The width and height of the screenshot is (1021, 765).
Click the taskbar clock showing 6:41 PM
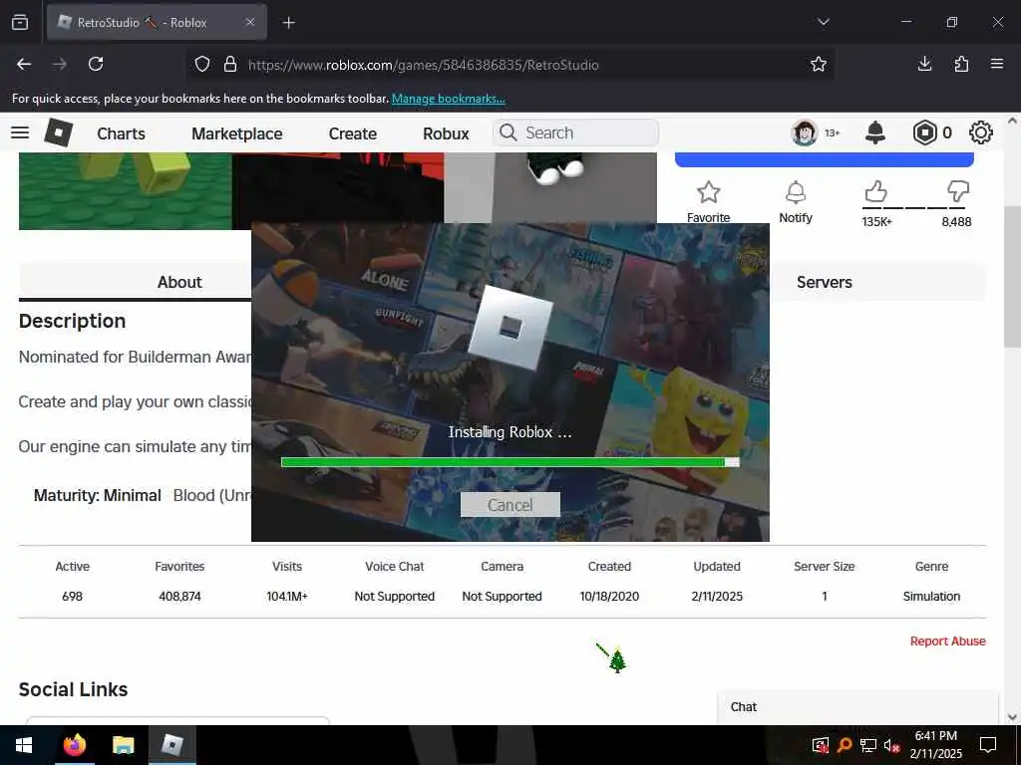click(935, 745)
